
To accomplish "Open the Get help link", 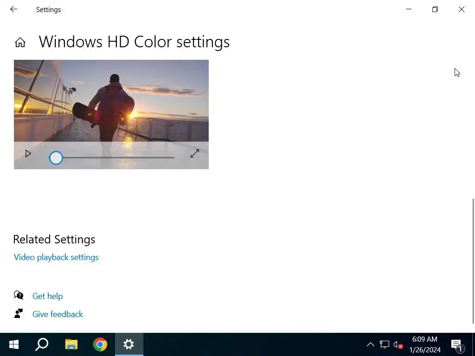I will pyautogui.click(x=48, y=296).
